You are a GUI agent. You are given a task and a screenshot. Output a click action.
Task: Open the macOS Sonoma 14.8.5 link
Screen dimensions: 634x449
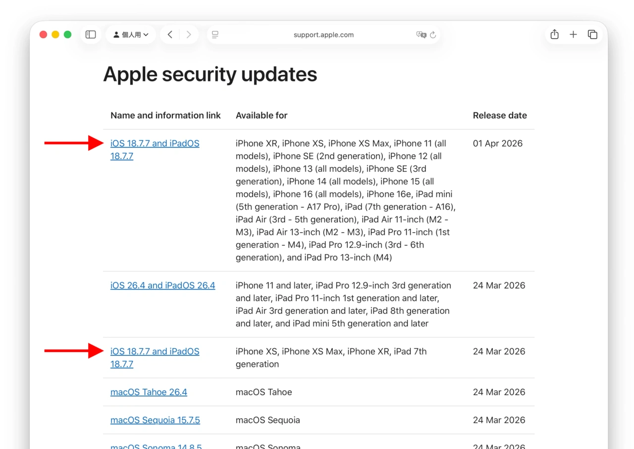click(x=156, y=446)
